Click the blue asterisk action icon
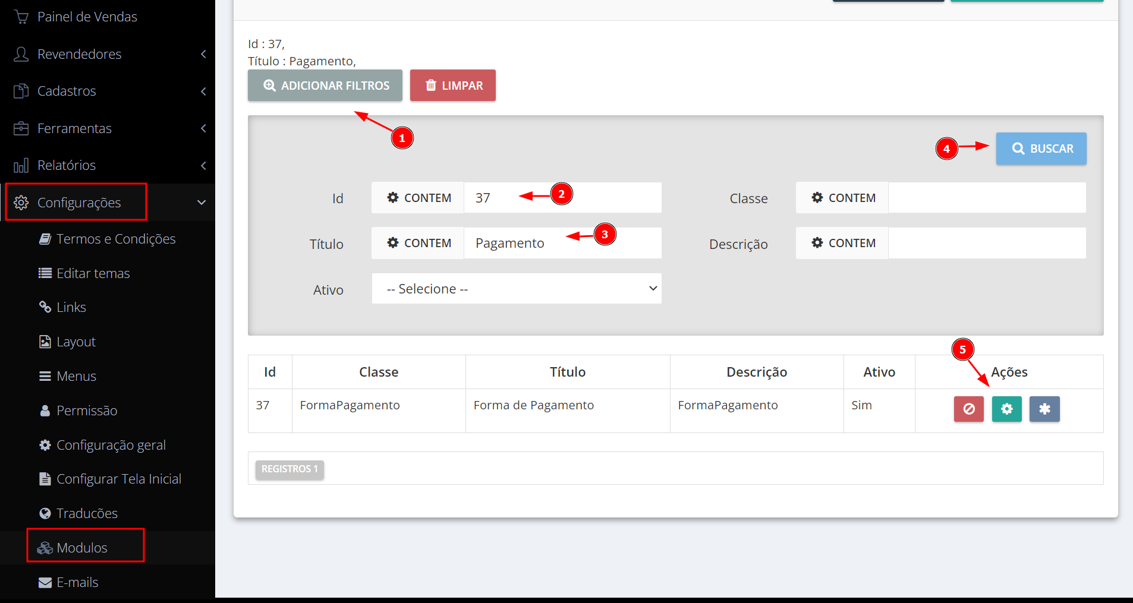Screen dimensions: 1133x603 [1044, 409]
